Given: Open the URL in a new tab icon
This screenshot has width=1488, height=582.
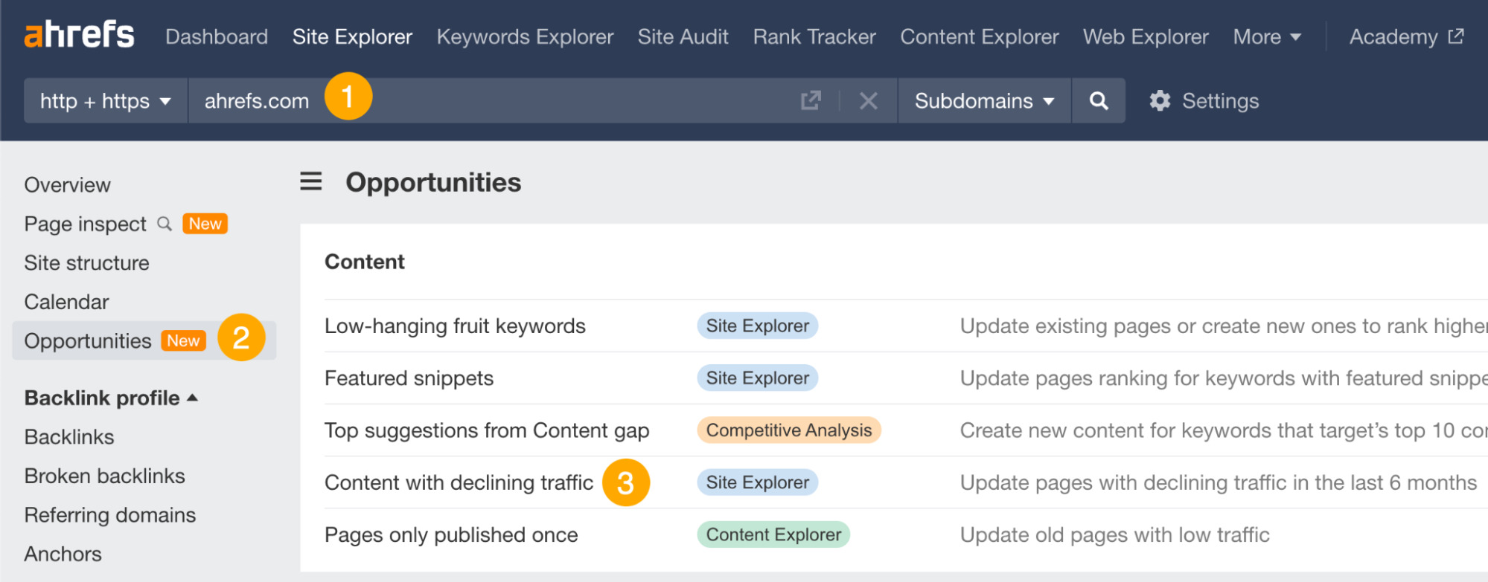Looking at the screenshot, I should tap(811, 100).
